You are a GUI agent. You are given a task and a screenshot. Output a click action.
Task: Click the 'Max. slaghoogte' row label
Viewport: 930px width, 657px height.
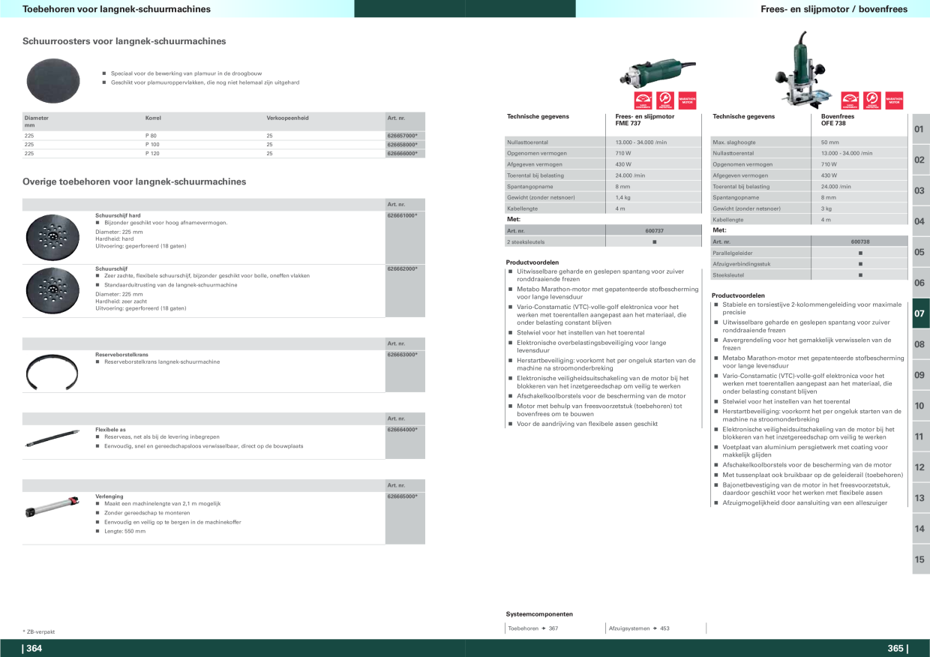733,142
